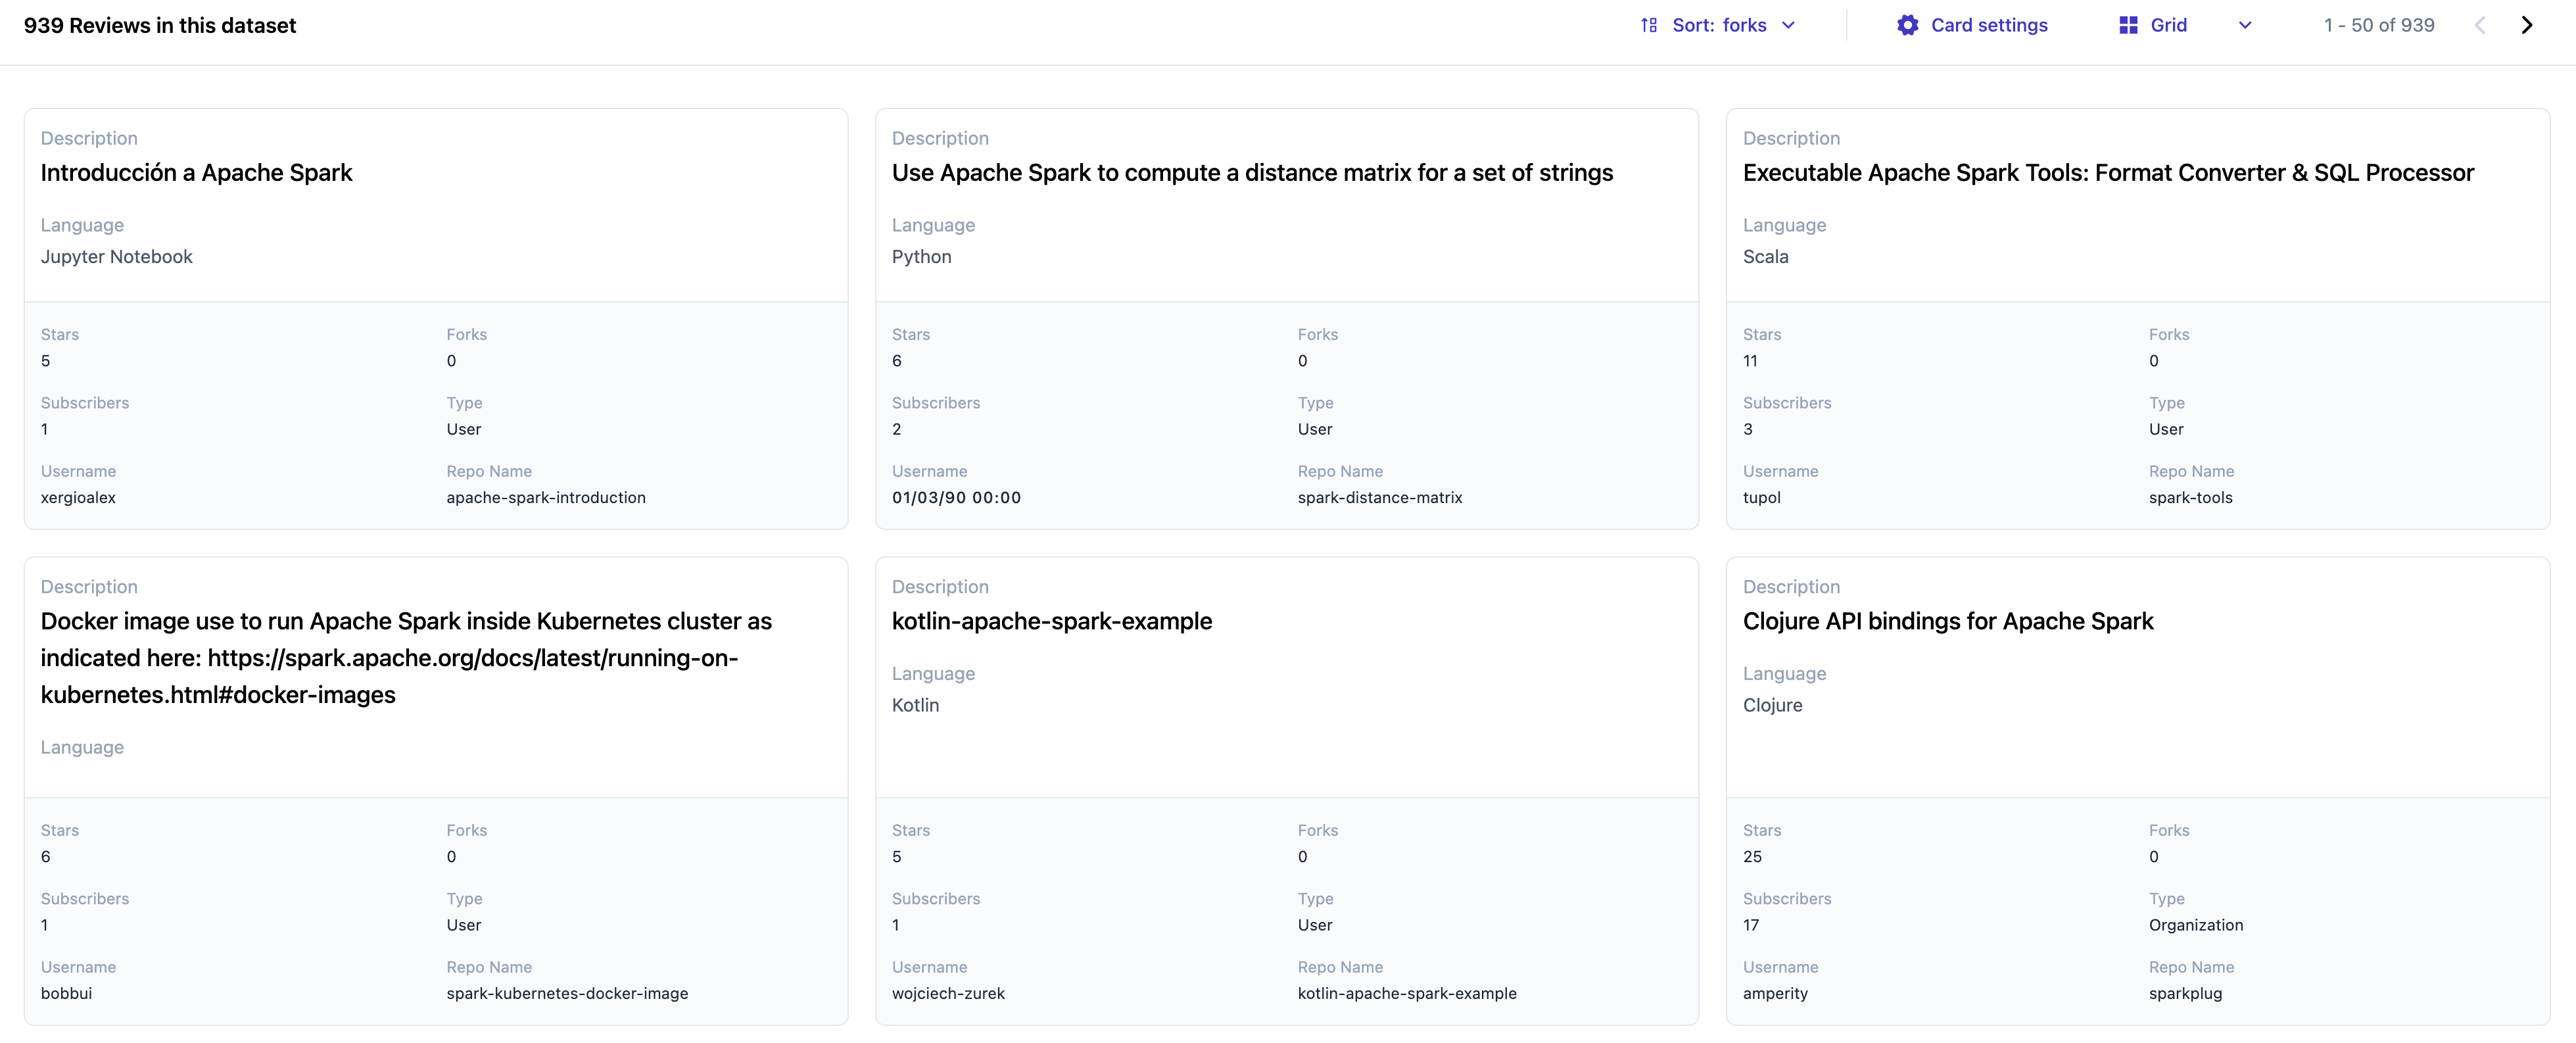
Task: Open the distance matrix description card
Action: [1252, 173]
